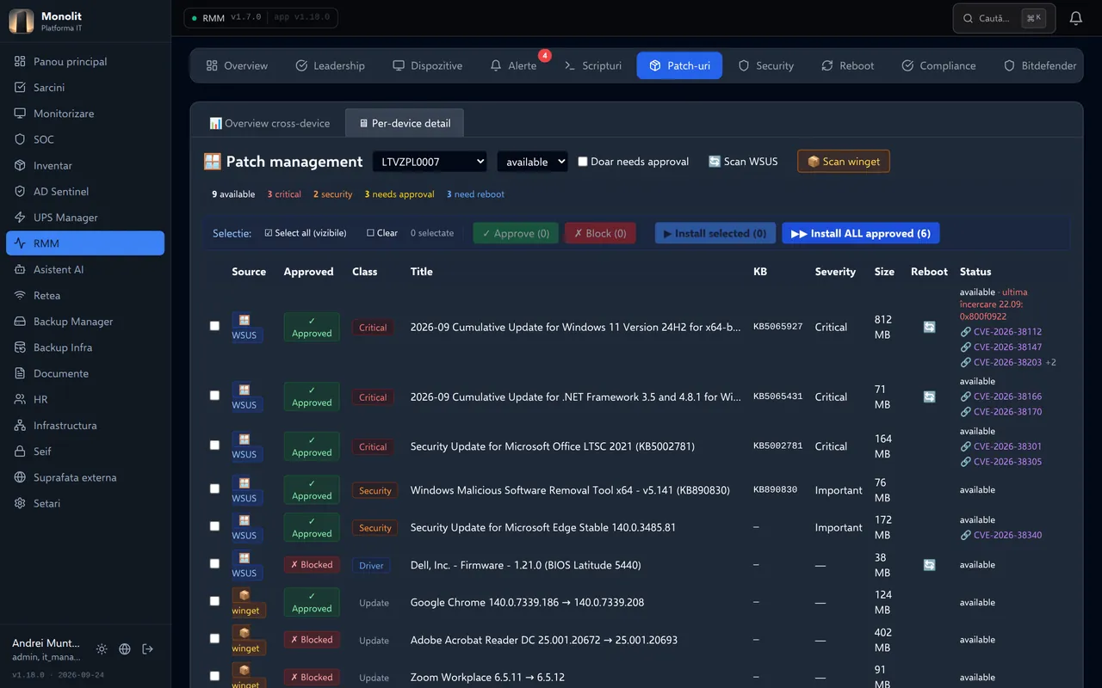The width and height of the screenshot is (1102, 688).
Task: Click the 'Approve (0)' button
Action: point(516,233)
